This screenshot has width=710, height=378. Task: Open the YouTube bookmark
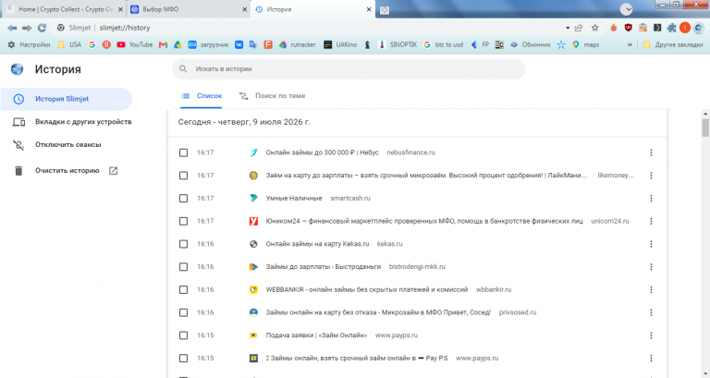[134, 44]
